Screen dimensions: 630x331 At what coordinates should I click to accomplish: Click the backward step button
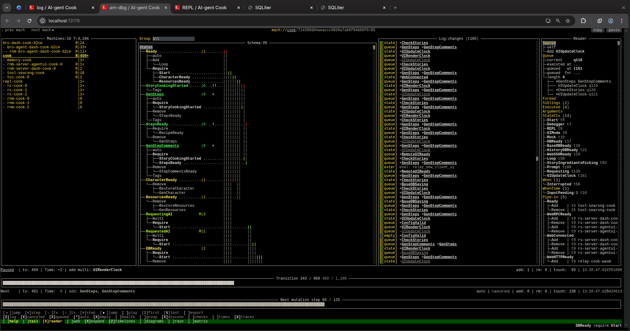point(33,313)
